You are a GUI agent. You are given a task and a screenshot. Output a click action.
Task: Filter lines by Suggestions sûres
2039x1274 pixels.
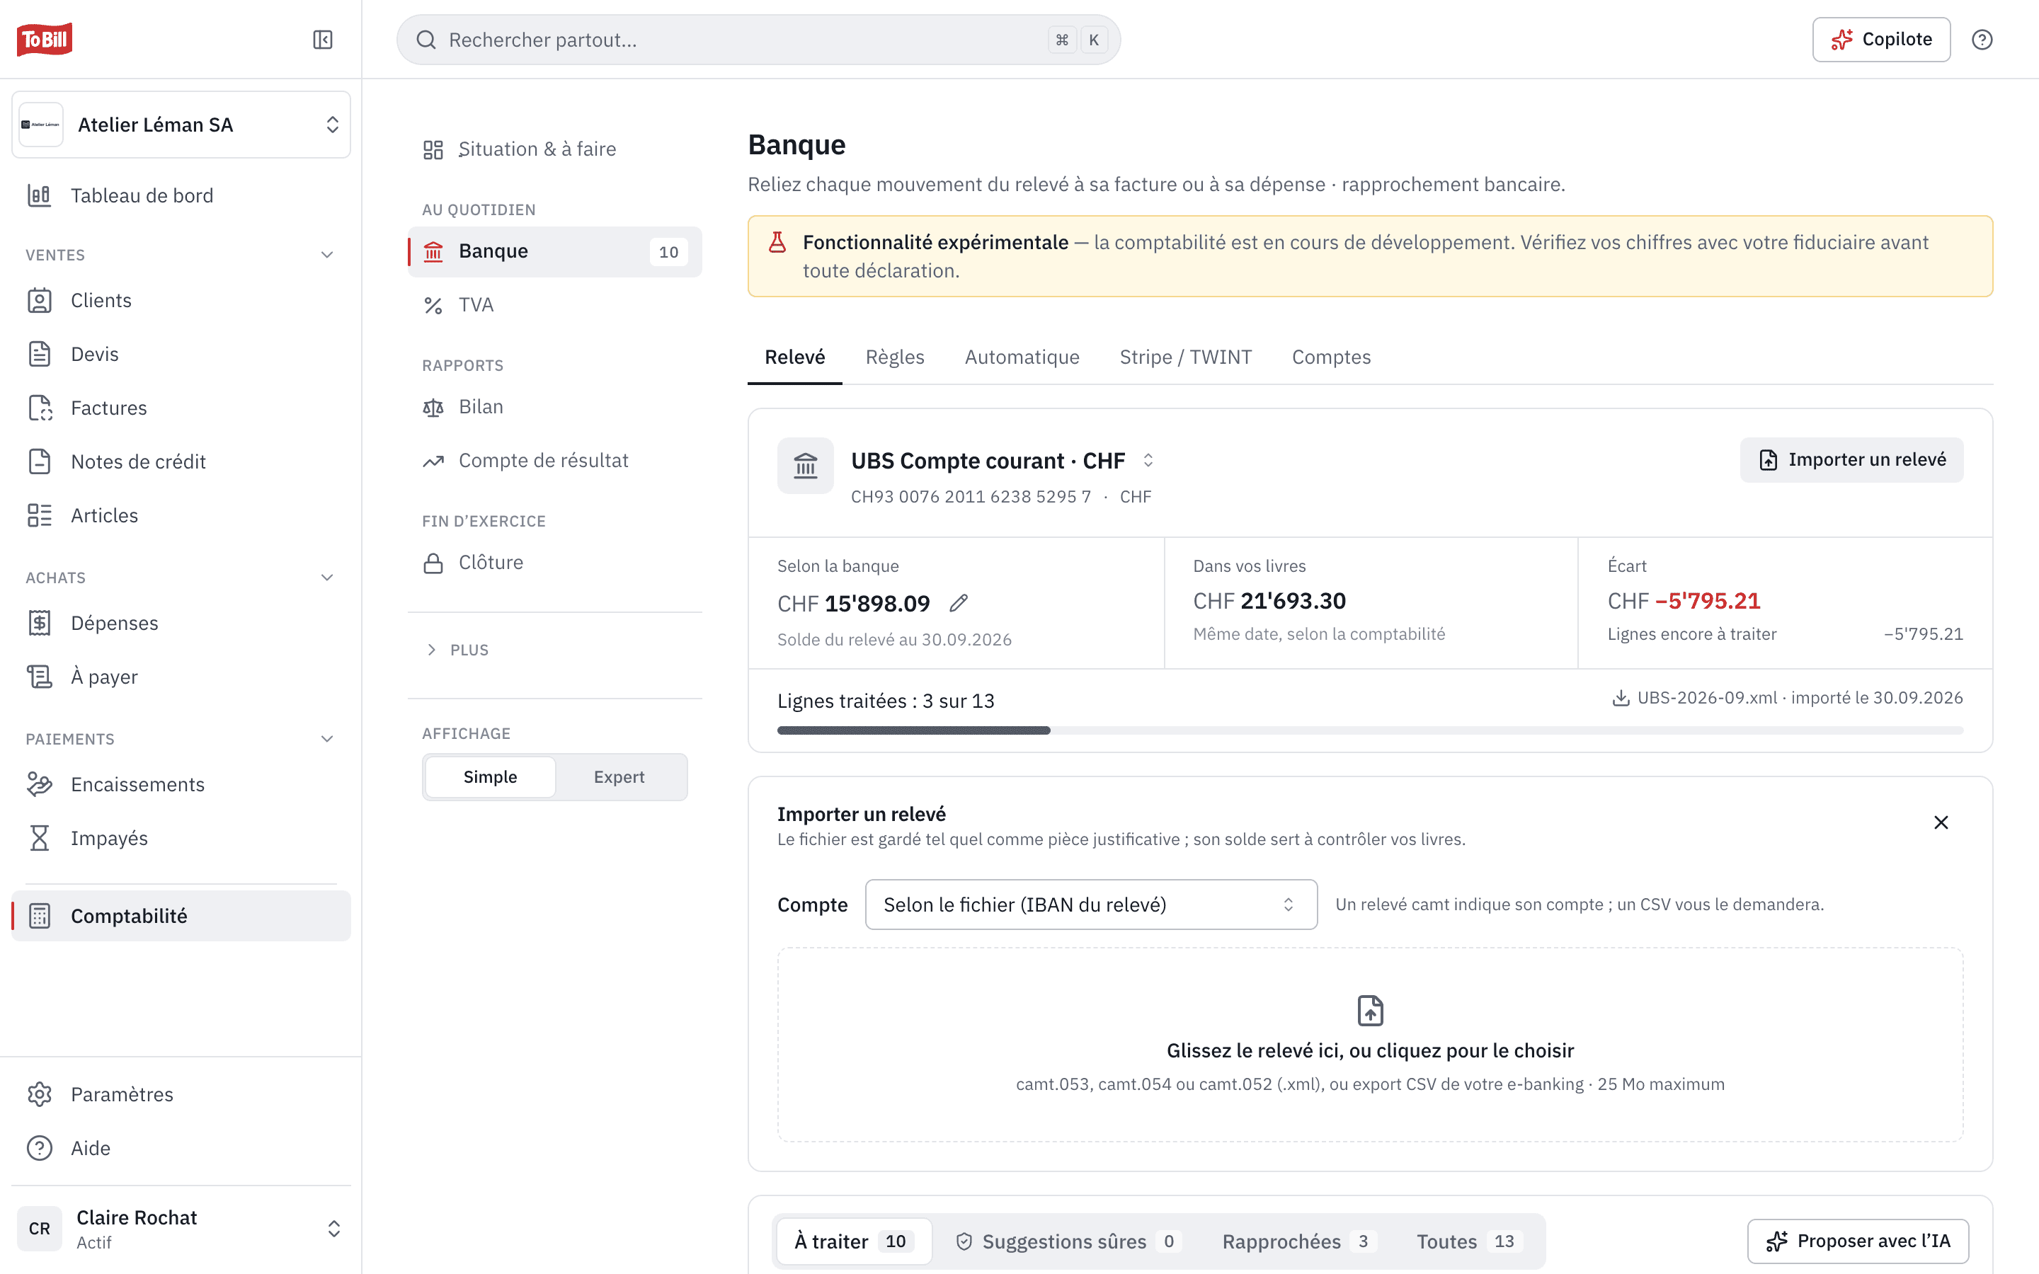click(x=1068, y=1241)
